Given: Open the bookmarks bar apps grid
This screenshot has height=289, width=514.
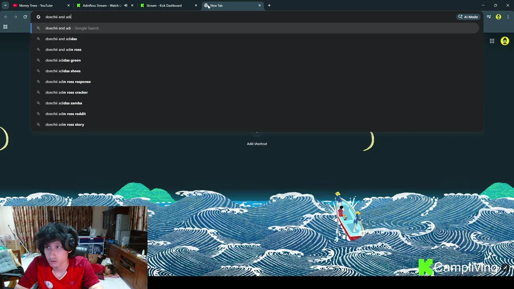Looking at the screenshot, I should (x=5, y=27).
